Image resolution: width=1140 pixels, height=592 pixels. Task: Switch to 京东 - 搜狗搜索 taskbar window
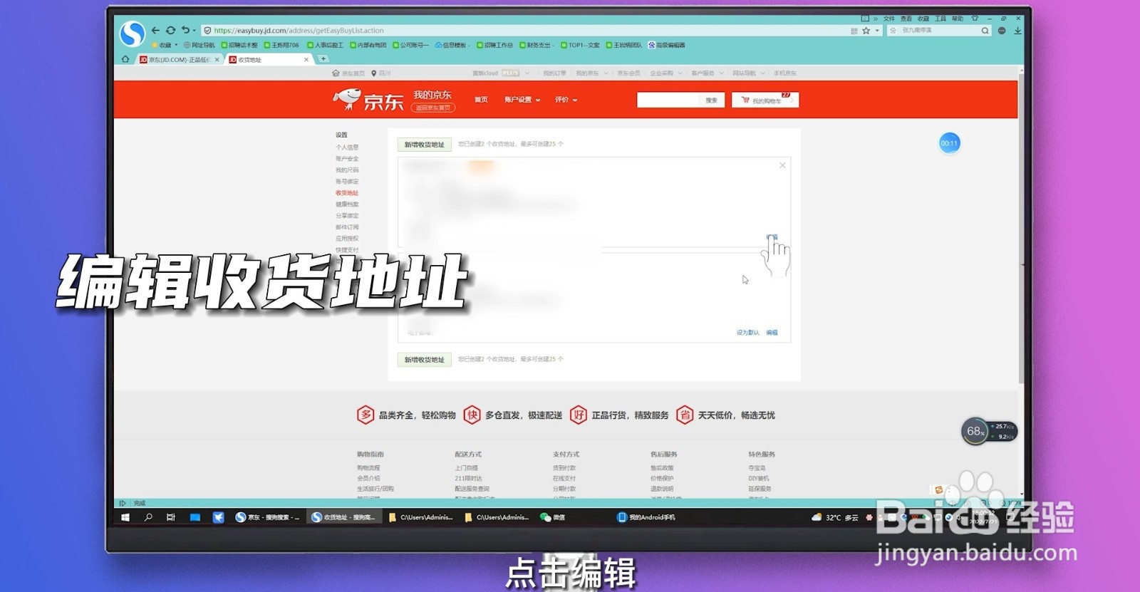pyautogui.click(x=268, y=517)
